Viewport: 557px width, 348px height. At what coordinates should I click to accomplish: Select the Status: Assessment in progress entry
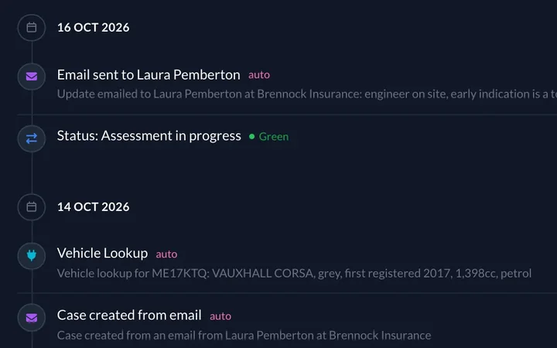coord(149,135)
